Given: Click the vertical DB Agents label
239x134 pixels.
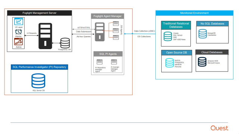Looking at the screenshot, I should 121,30.
